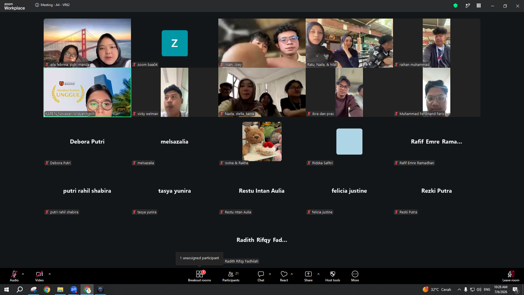The height and width of the screenshot is (295, 524).
Task: Open the meeting info icon
Action: [37, 5]
